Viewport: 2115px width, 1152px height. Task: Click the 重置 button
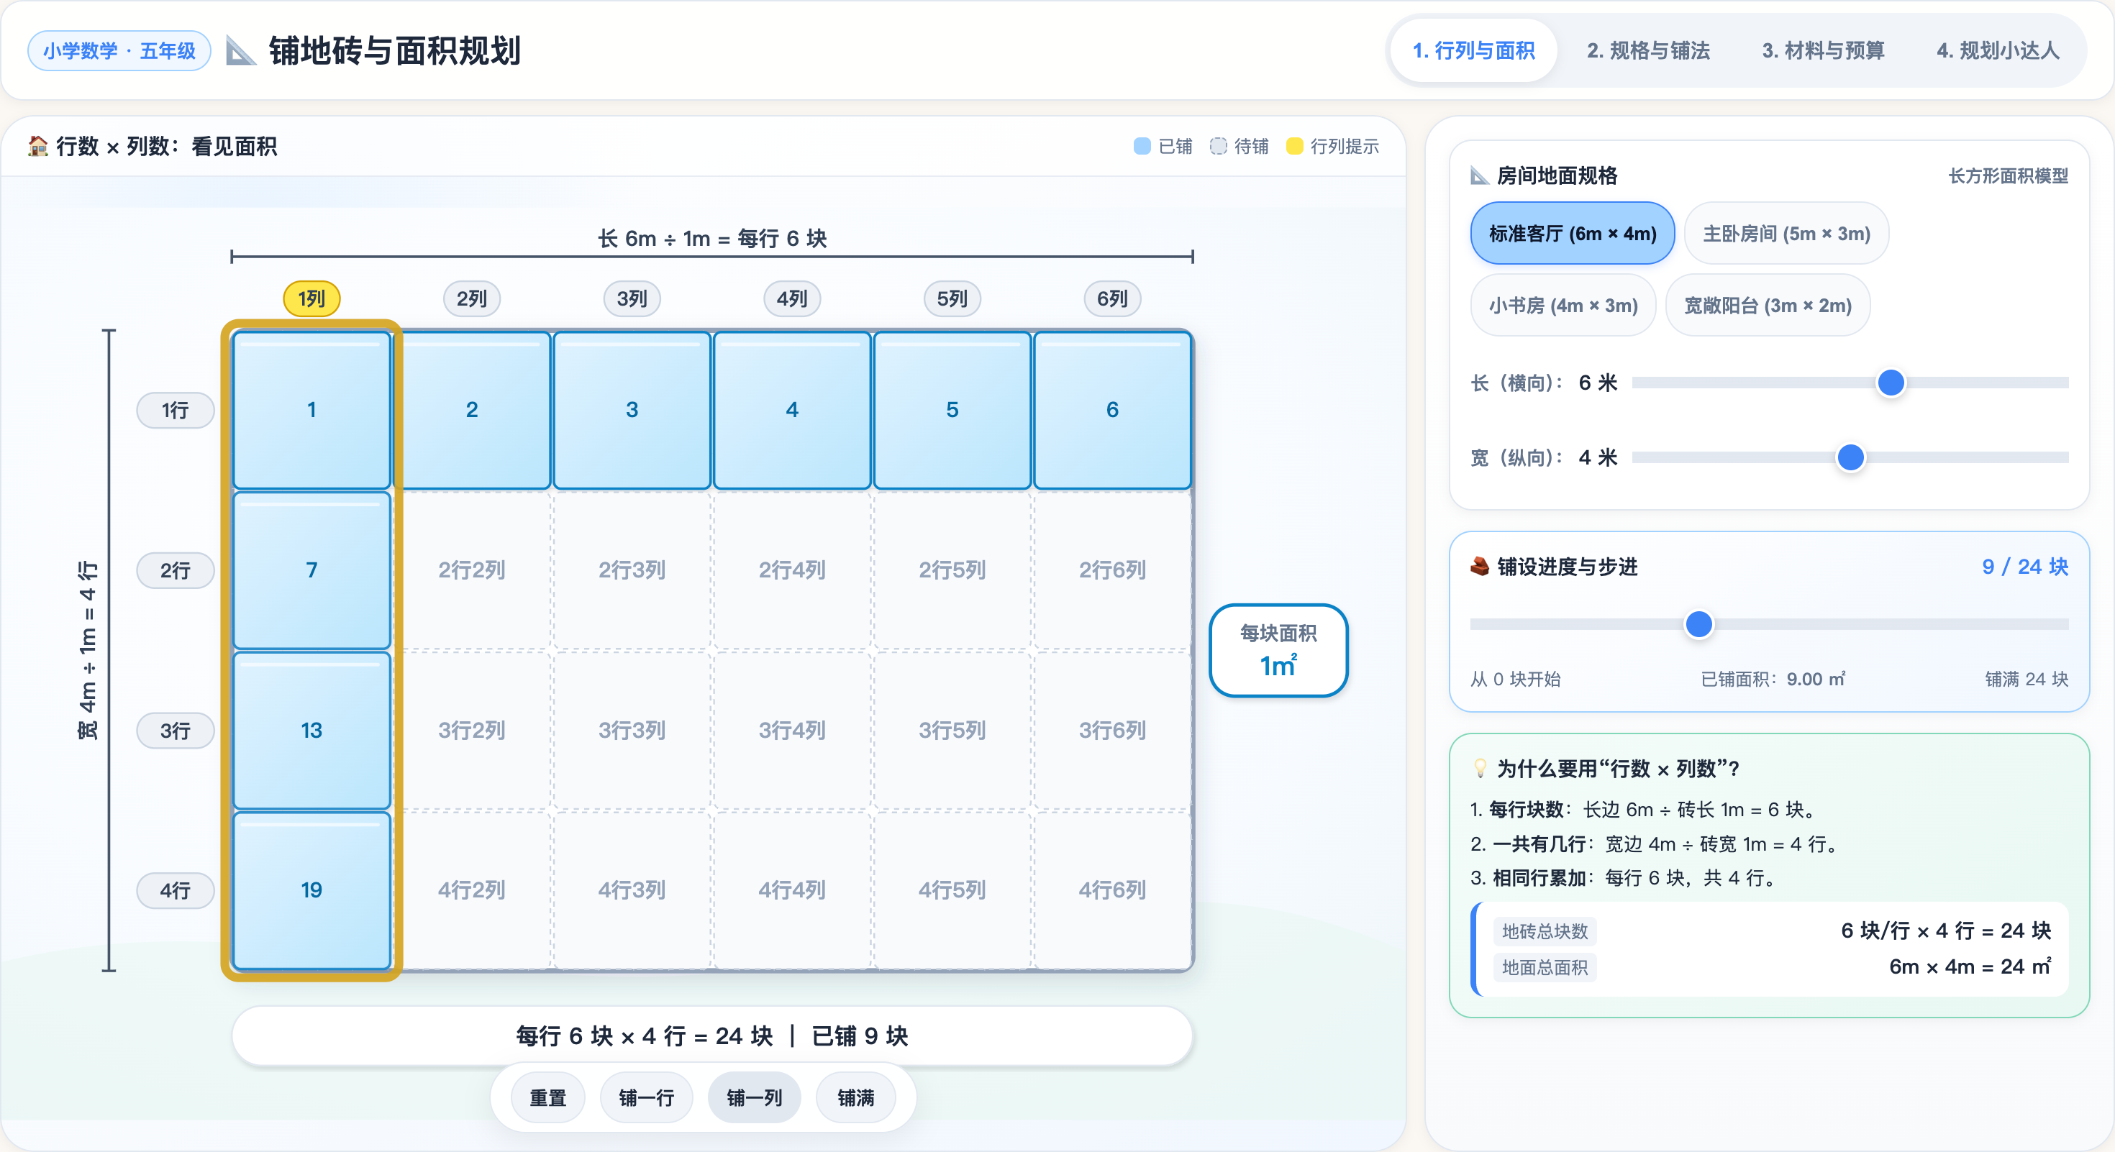point(547,1098)
